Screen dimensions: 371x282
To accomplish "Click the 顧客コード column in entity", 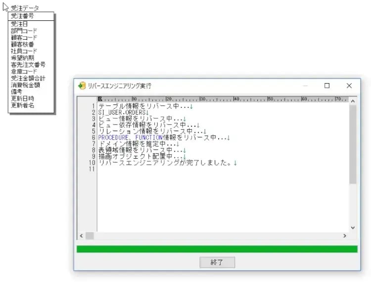I will click(24, 37).
